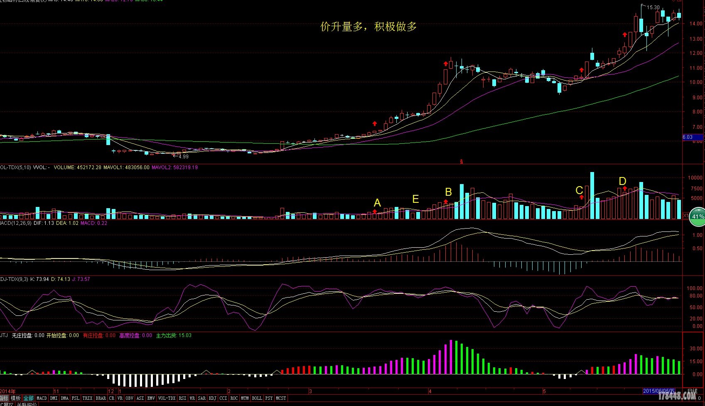This screenshot has height=406, width=705.
Task: Click the MACD: 0.22 value label
Action: 94,223
